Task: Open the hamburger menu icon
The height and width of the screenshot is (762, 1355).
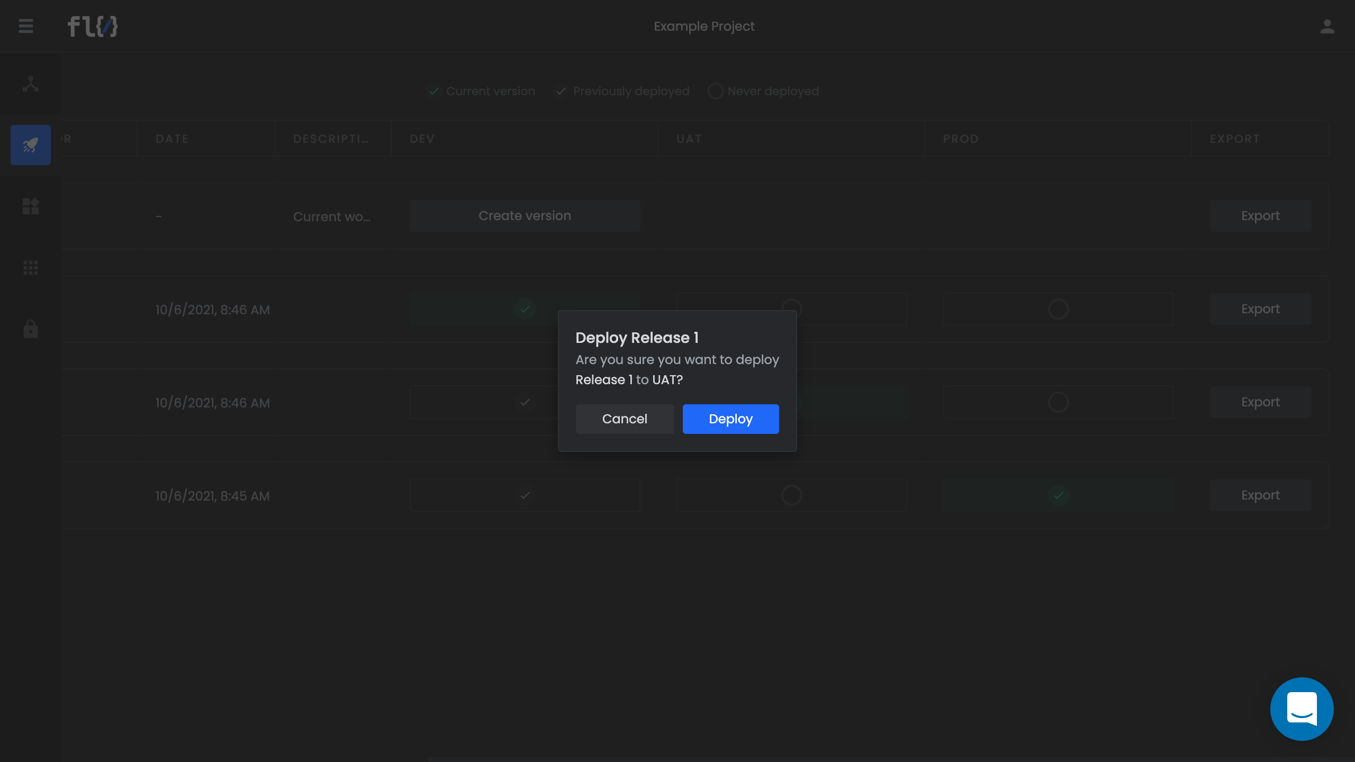Action: 26,26
